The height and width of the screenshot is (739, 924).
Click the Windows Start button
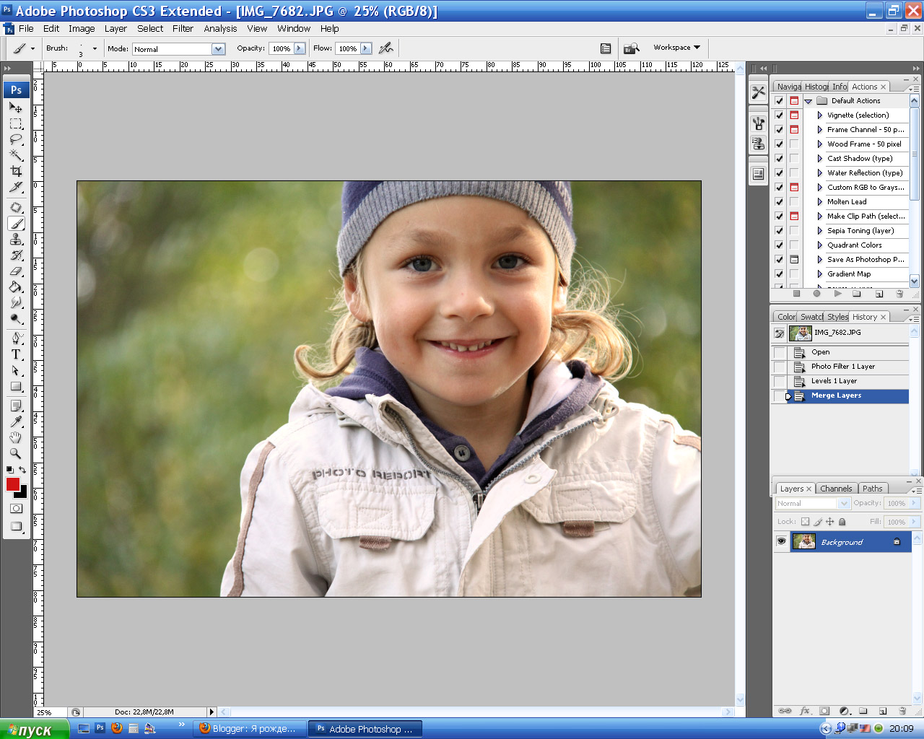[x=34, y=730]
